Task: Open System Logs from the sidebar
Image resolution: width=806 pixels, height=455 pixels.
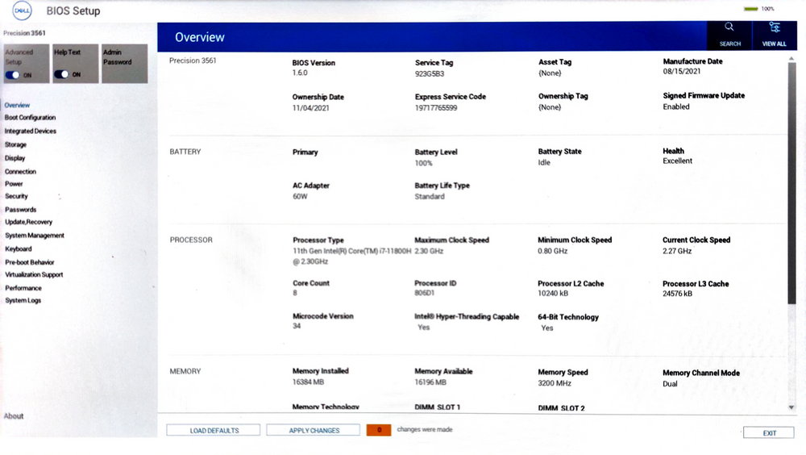Action: (x=23, y=300)
